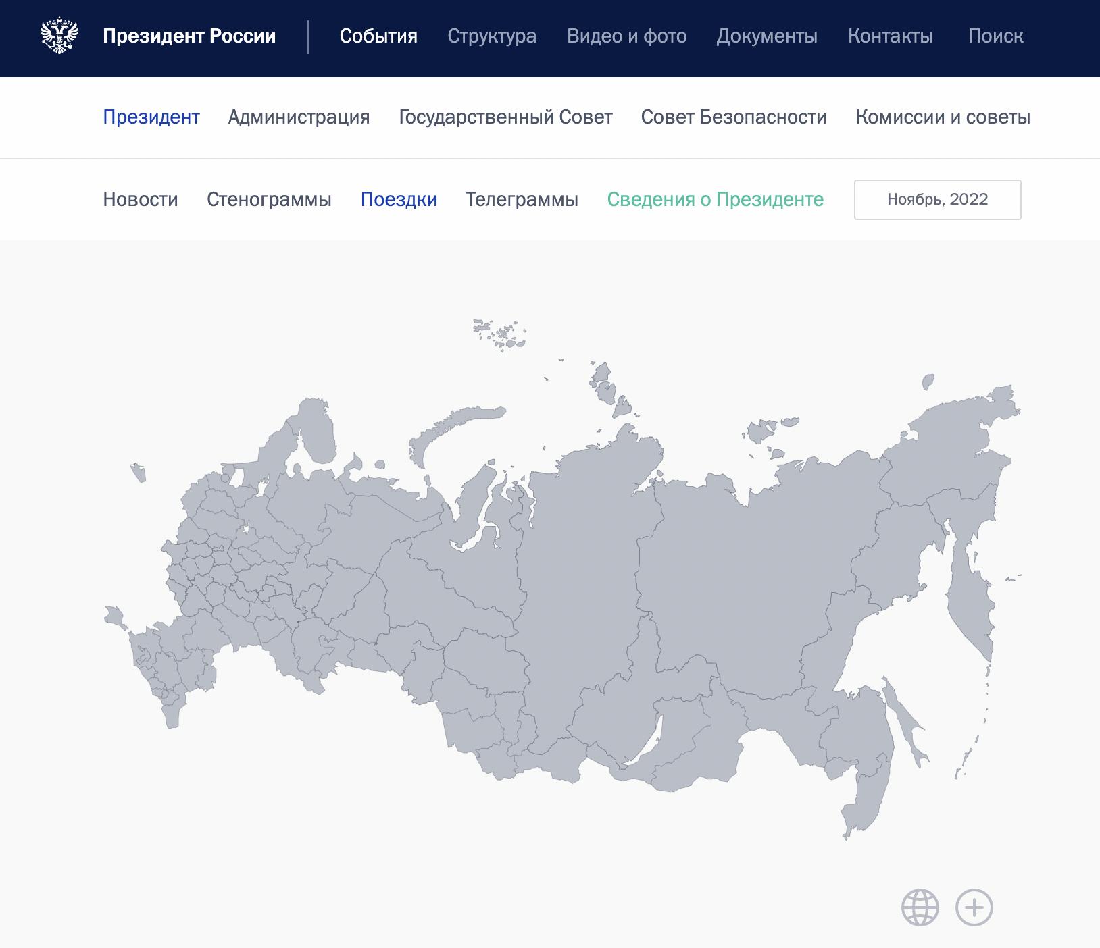Switch to the Новости subsection

140,199
